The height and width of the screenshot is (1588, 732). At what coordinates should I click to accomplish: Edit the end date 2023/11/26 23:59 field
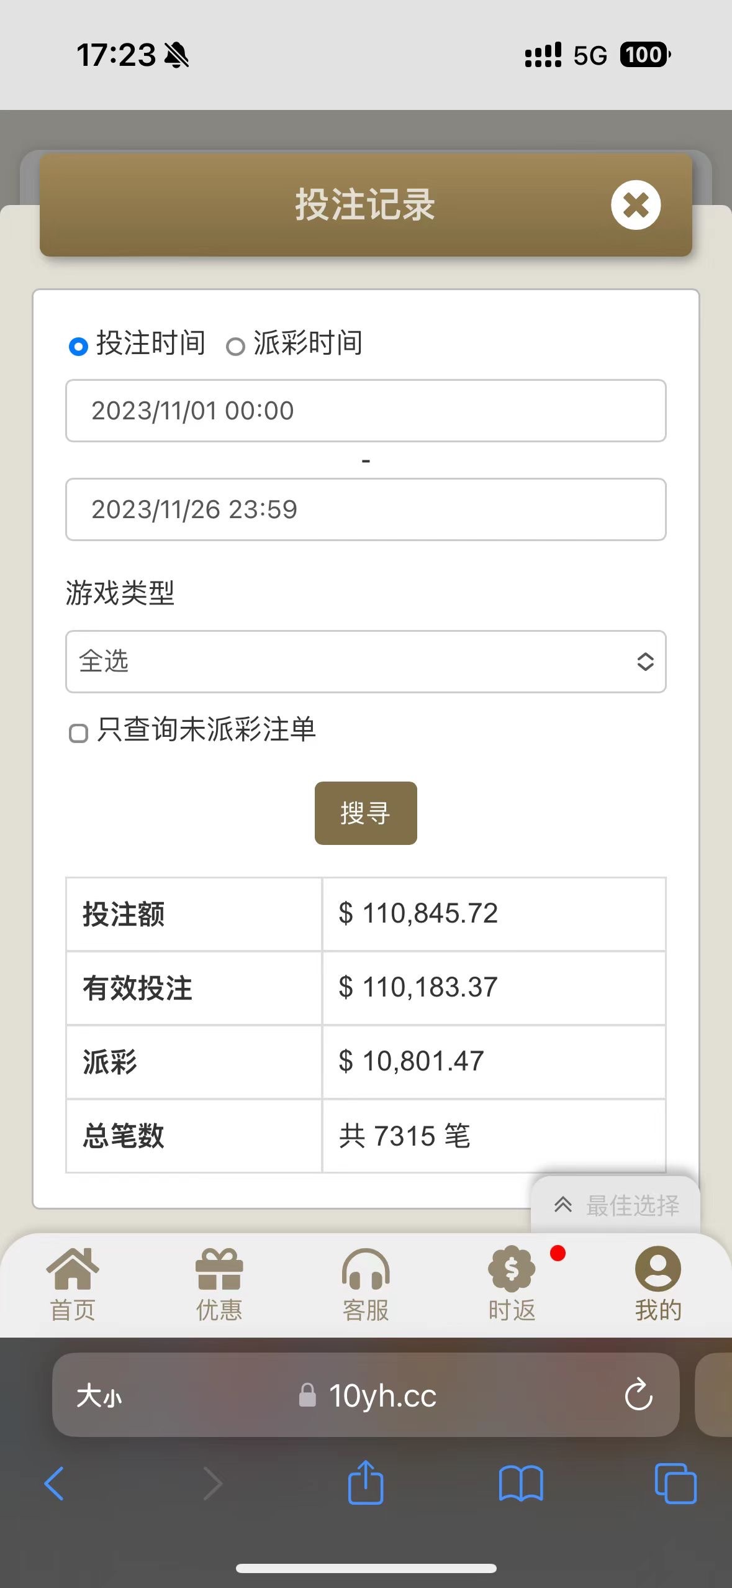click(x=366, y=509)
